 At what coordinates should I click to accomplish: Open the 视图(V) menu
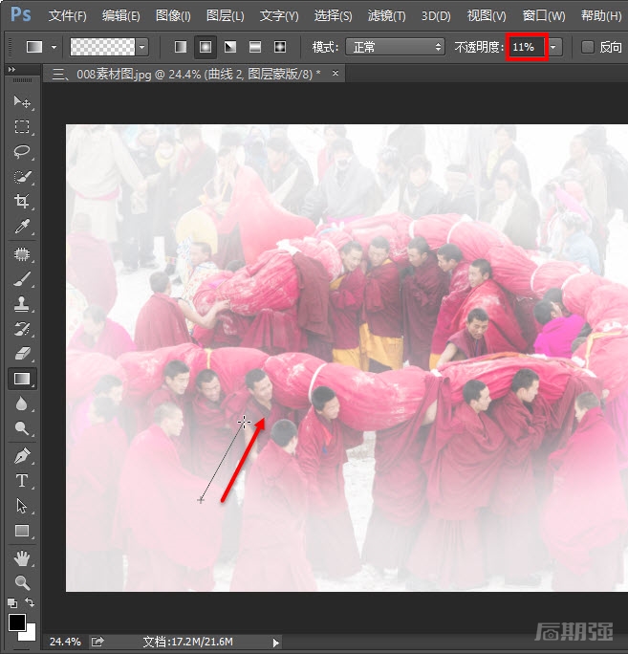coord(487,16)
